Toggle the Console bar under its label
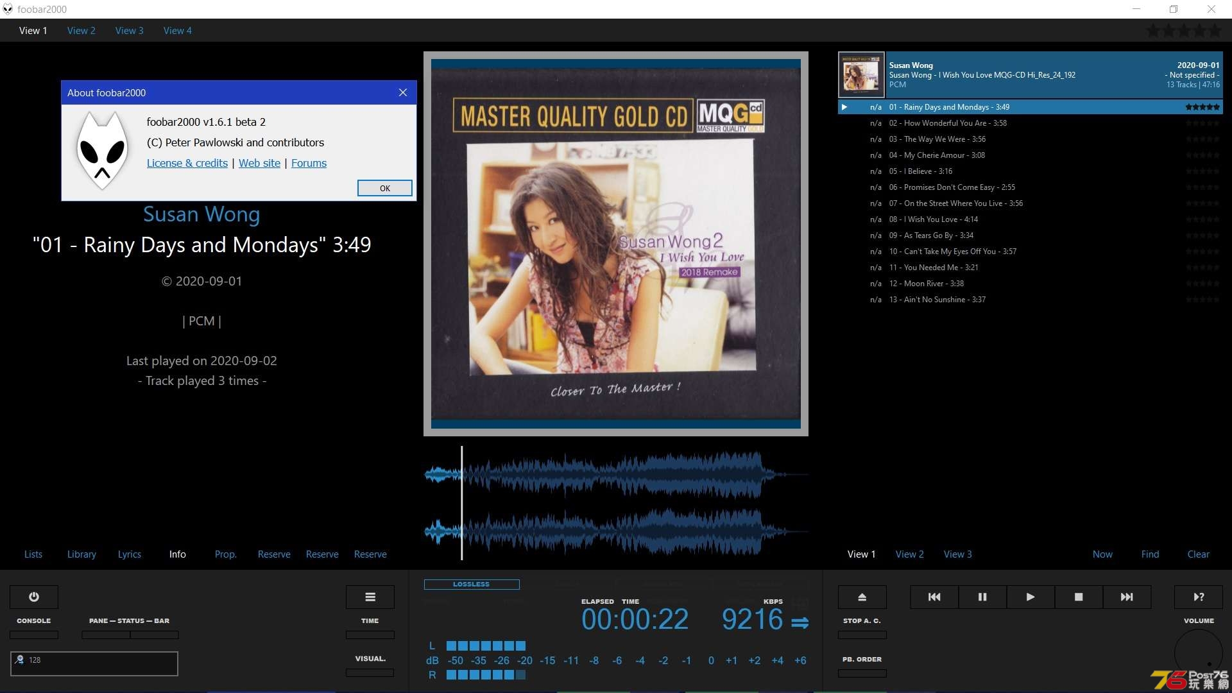This screenshot has width=1232, height=693. coord(34,635)
